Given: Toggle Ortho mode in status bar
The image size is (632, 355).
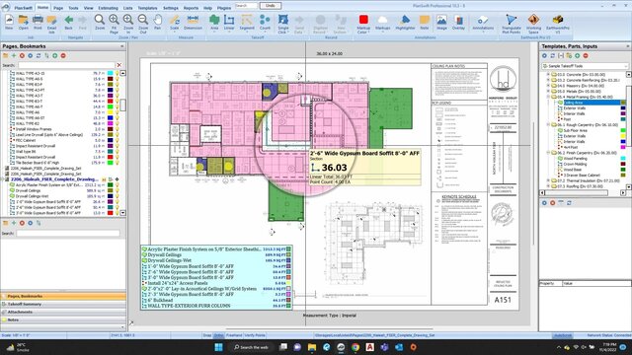Looking at the screenshot, I should [x=218, y=335].
